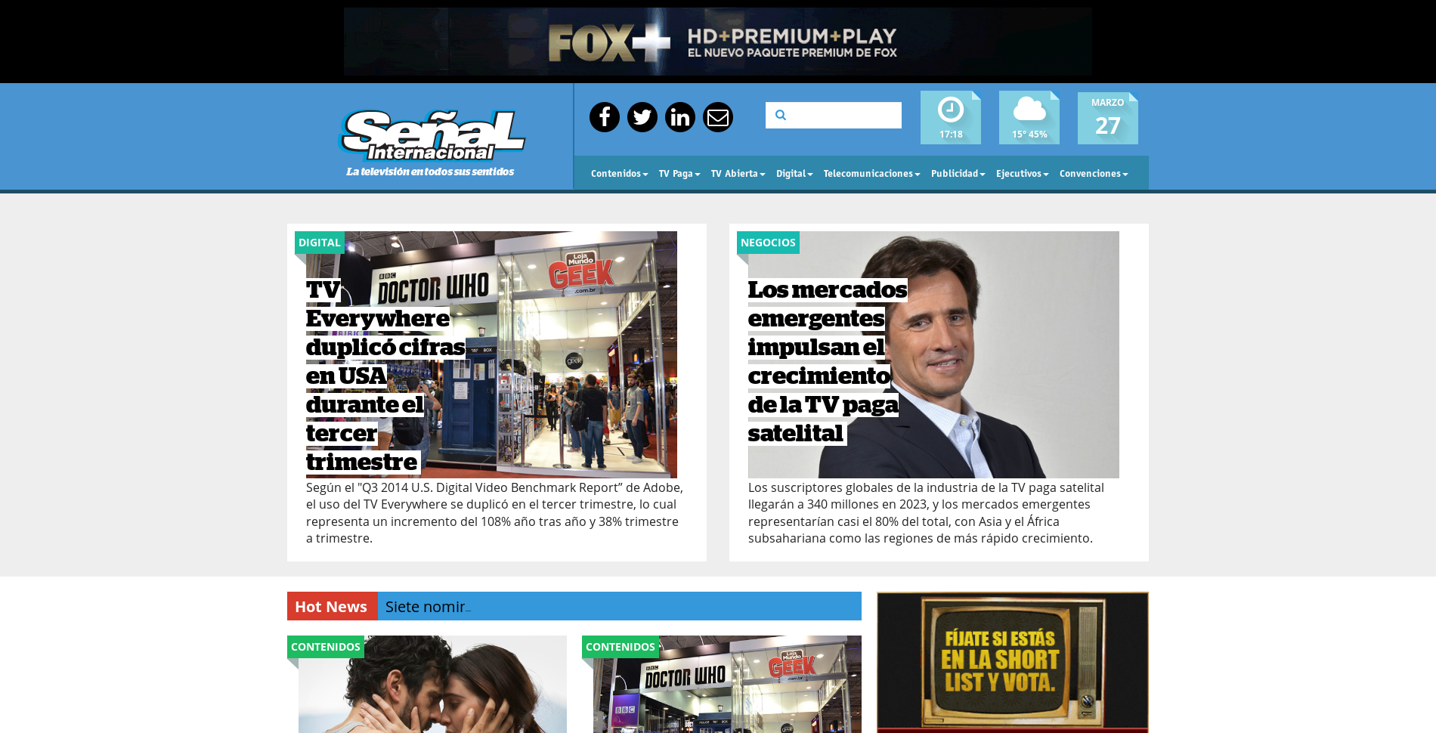
Task: Click the Twitter bird icon
Action: [642, 117]
